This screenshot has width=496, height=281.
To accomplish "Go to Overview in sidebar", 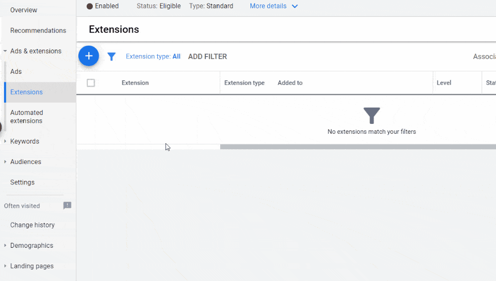I will coord(24,10).
